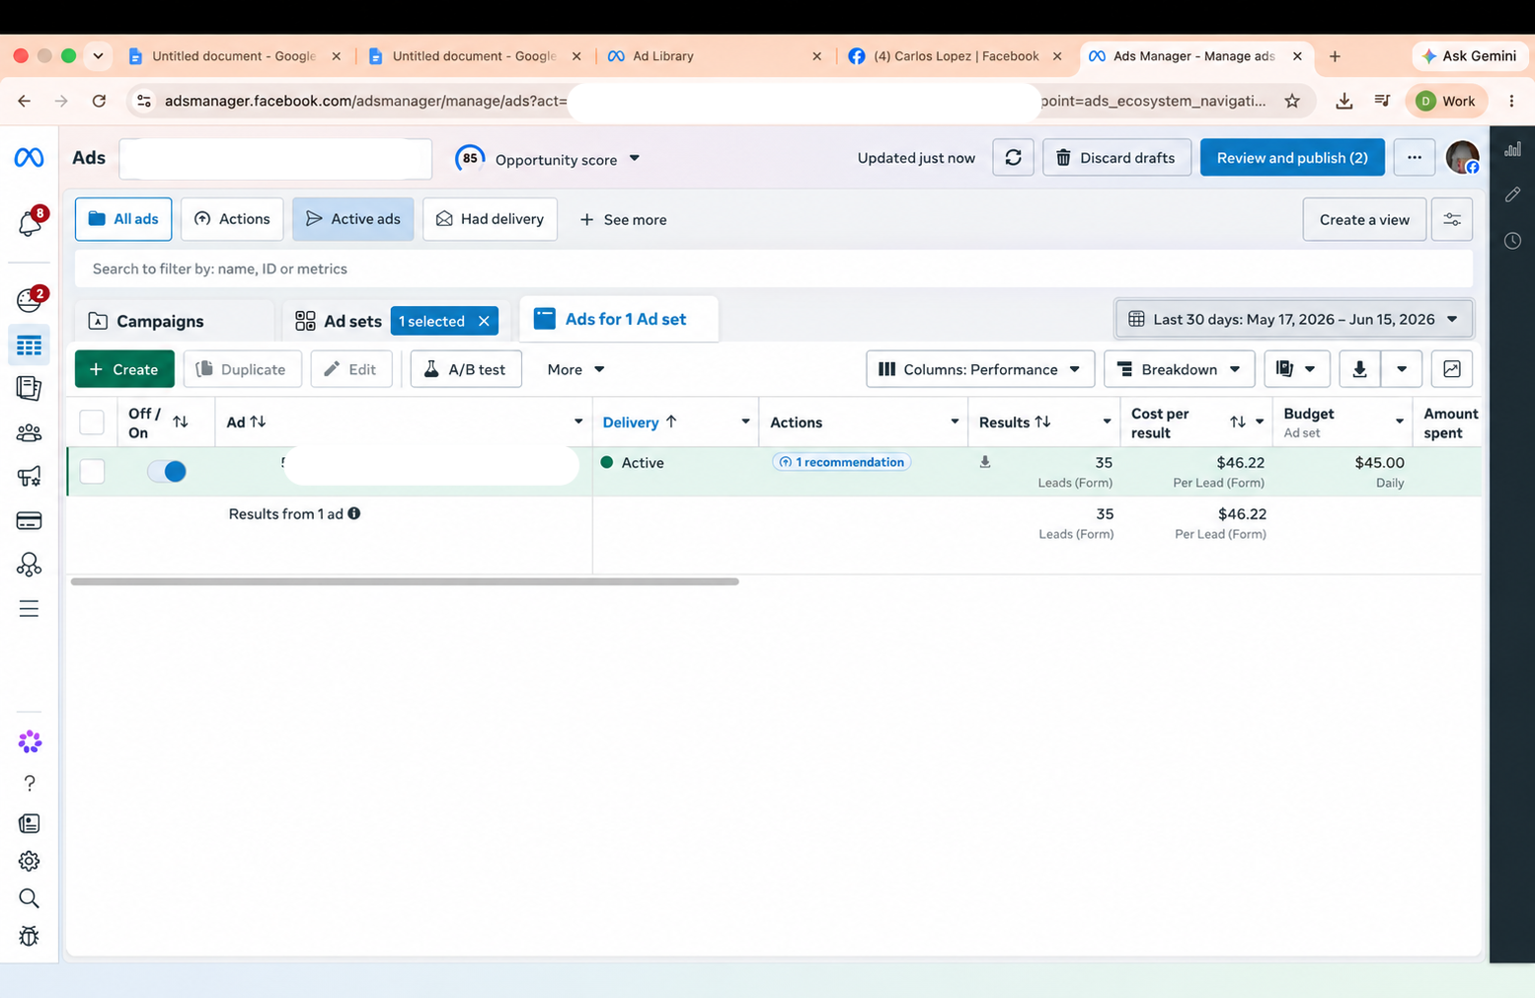
Task: Click the info icon beside Results from 1 ad
Action: pos(353,513)
